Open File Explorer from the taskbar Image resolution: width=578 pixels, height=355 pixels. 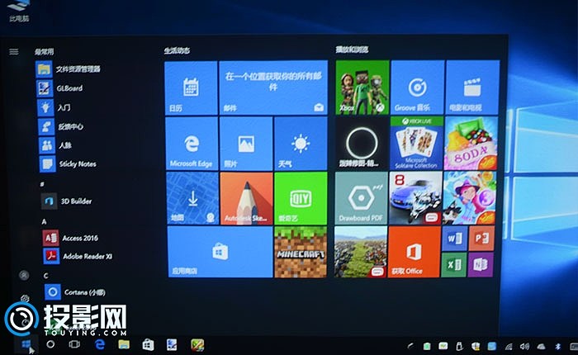(x=124, y=344)
